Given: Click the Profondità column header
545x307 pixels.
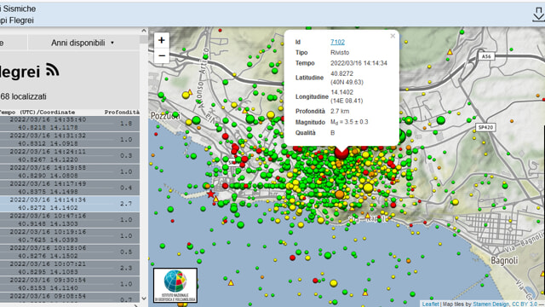Looking at the screenshot, I should pos(122,113).
